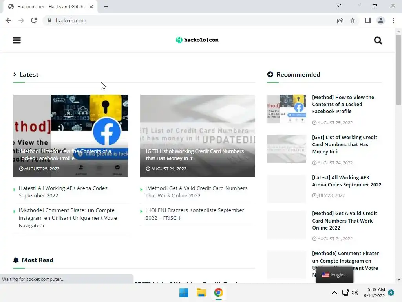402x302 pixels.
Task: Open Windows Start menu
Action: 184,293
